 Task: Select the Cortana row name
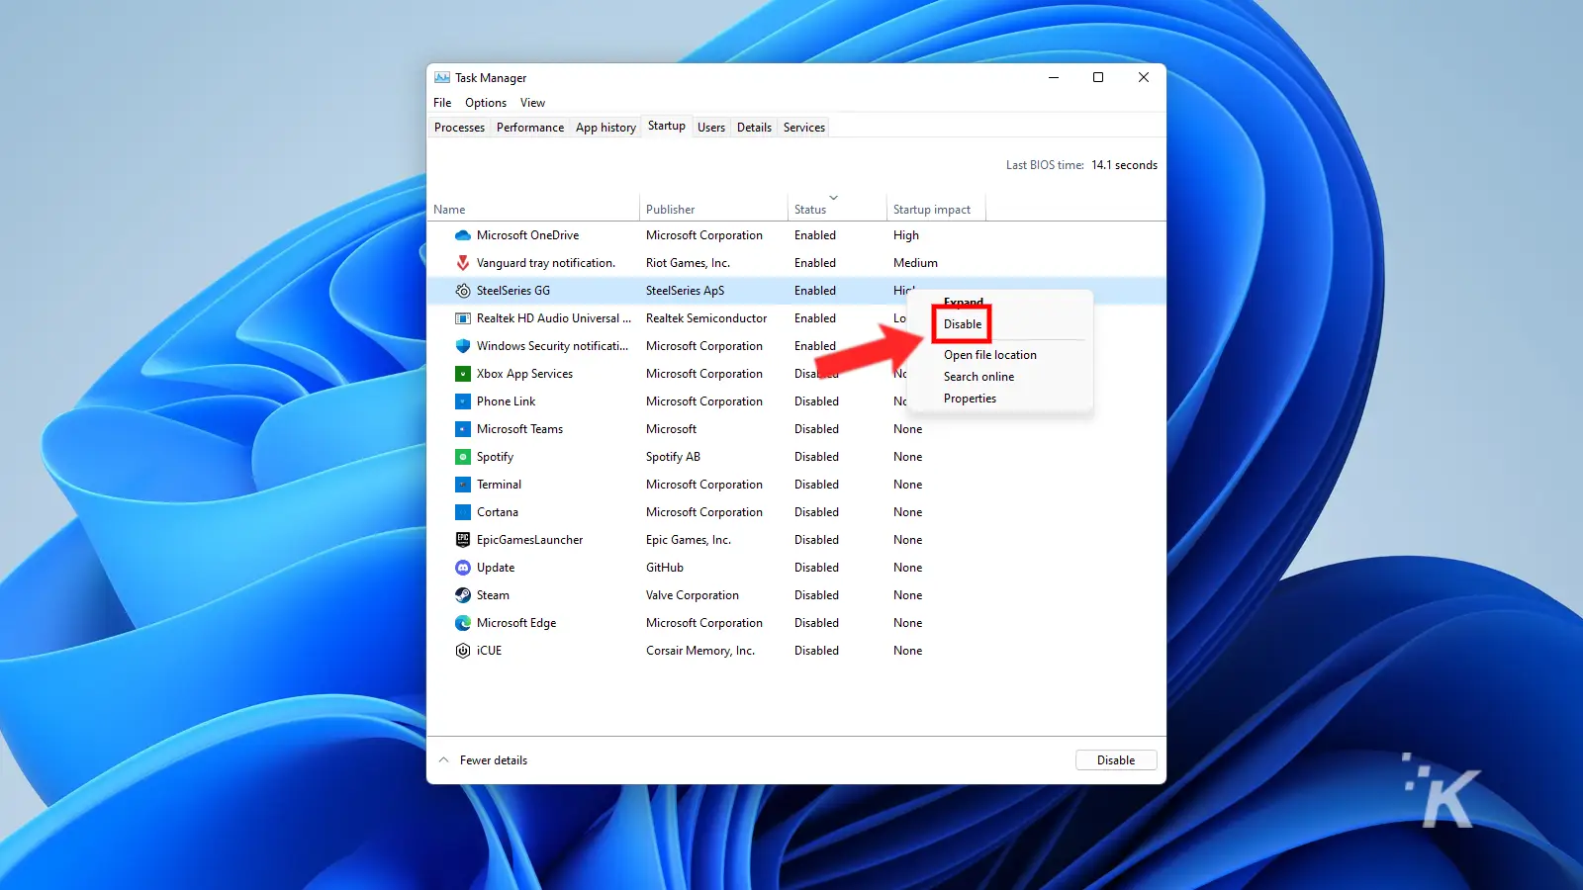click(x=497, y=512)
